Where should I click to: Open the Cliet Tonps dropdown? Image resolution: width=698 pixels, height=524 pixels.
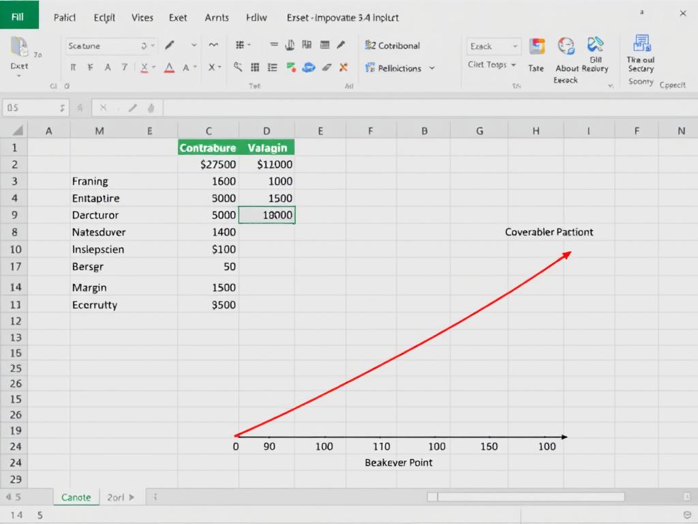[491, 65]
